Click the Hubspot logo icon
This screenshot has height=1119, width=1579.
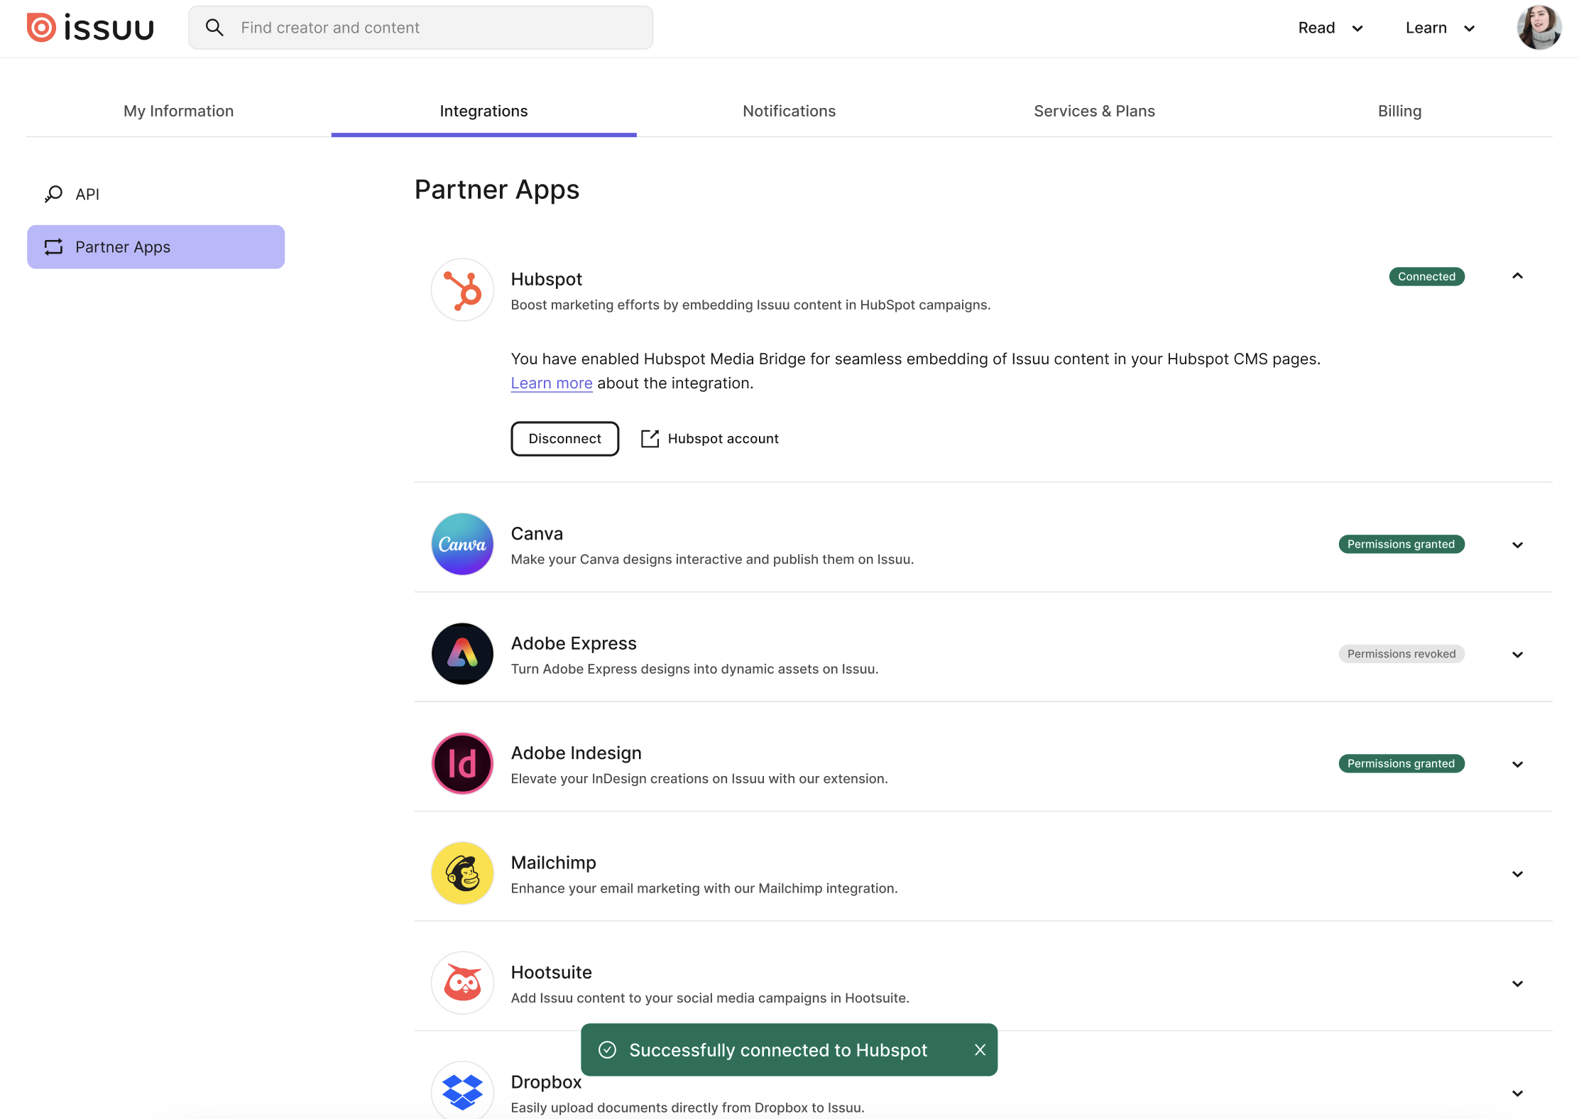(x=462, y=290)
